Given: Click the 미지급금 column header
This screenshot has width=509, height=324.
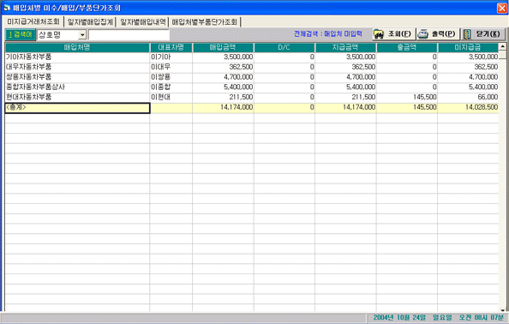Looking at the screenshot, I should (468, 47).
